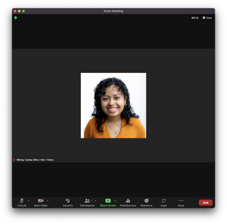Viewport: 227px width, 224px height.
Task: Open the Reactions emoji picker
Action: click(146, 202)
